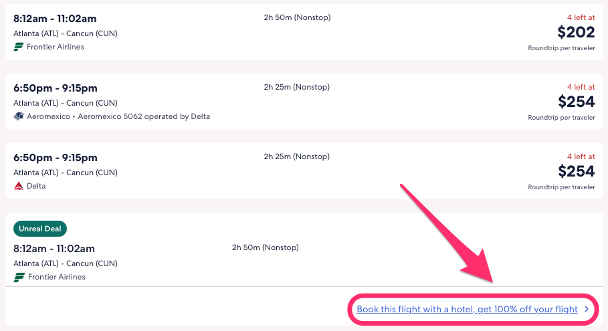Click the Frontier logo on the $202 flight
Screen dimensions: 608x331
19,47
